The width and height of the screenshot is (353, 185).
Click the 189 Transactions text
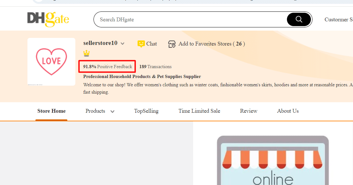(x=155, y=67)
